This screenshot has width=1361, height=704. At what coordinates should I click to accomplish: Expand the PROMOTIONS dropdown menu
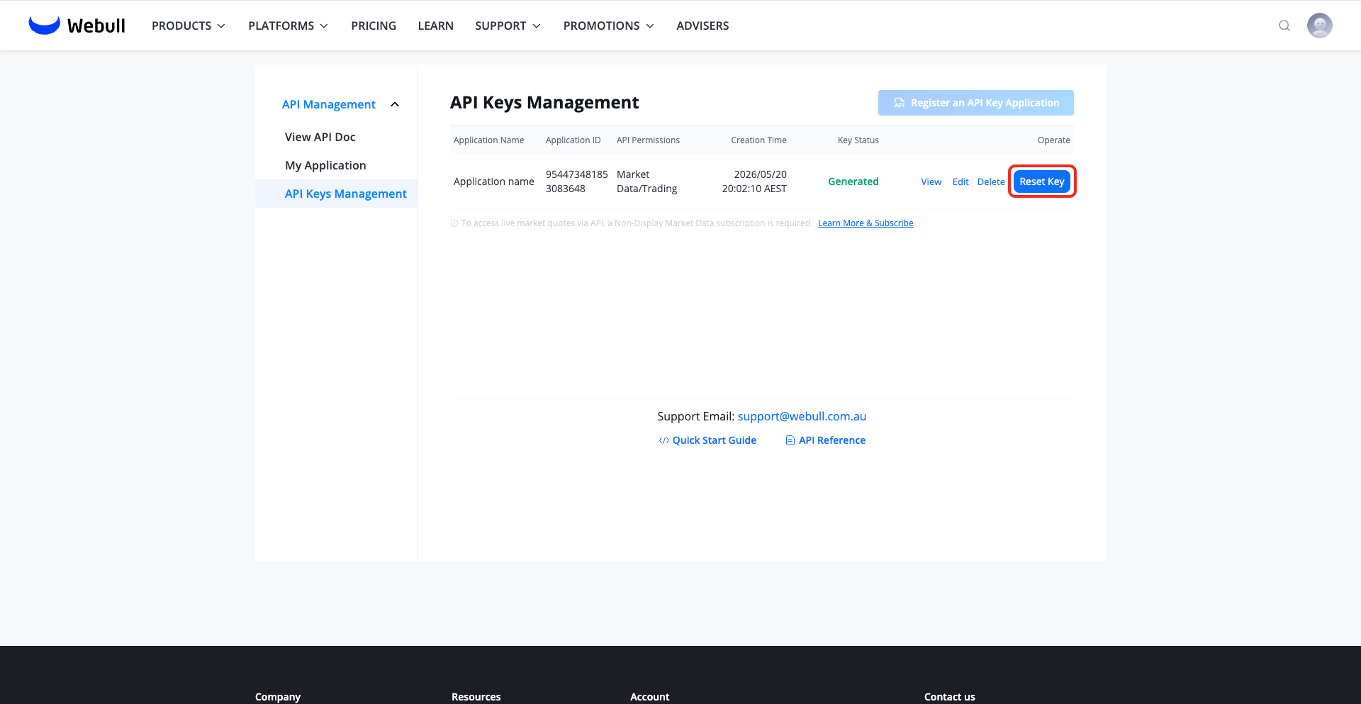pyautogui.click(x=609, y=26)
